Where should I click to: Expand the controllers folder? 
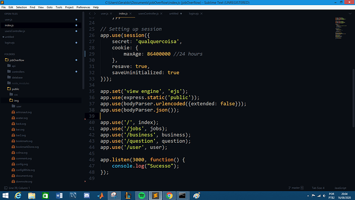pos(9,72)
